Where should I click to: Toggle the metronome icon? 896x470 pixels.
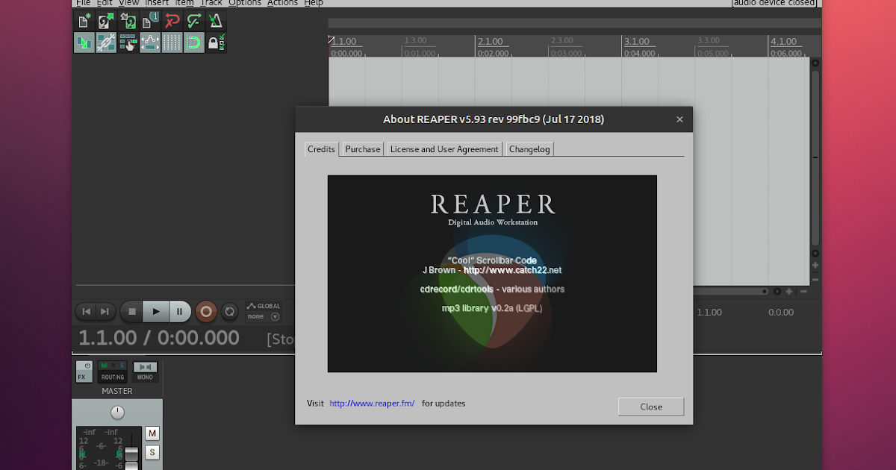[216, 21]
